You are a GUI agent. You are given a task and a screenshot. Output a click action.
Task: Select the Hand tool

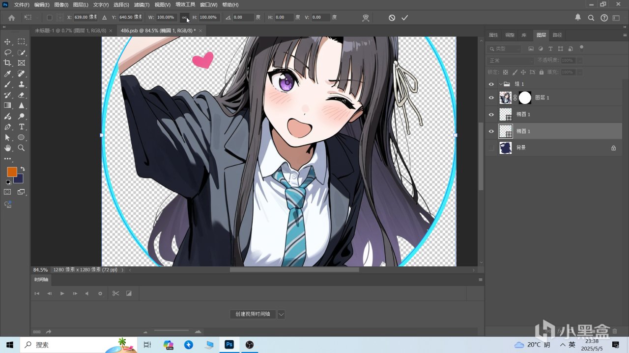[7, 148]
